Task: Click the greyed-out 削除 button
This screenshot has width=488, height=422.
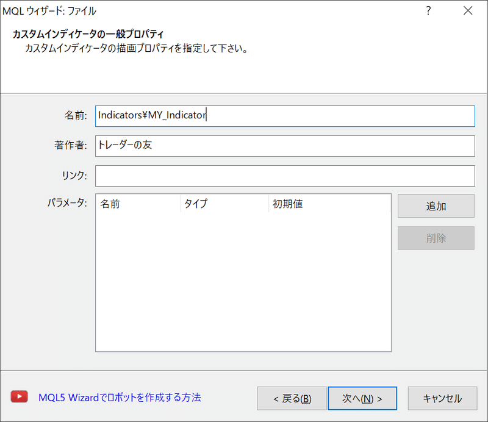Action: point(436,238)
